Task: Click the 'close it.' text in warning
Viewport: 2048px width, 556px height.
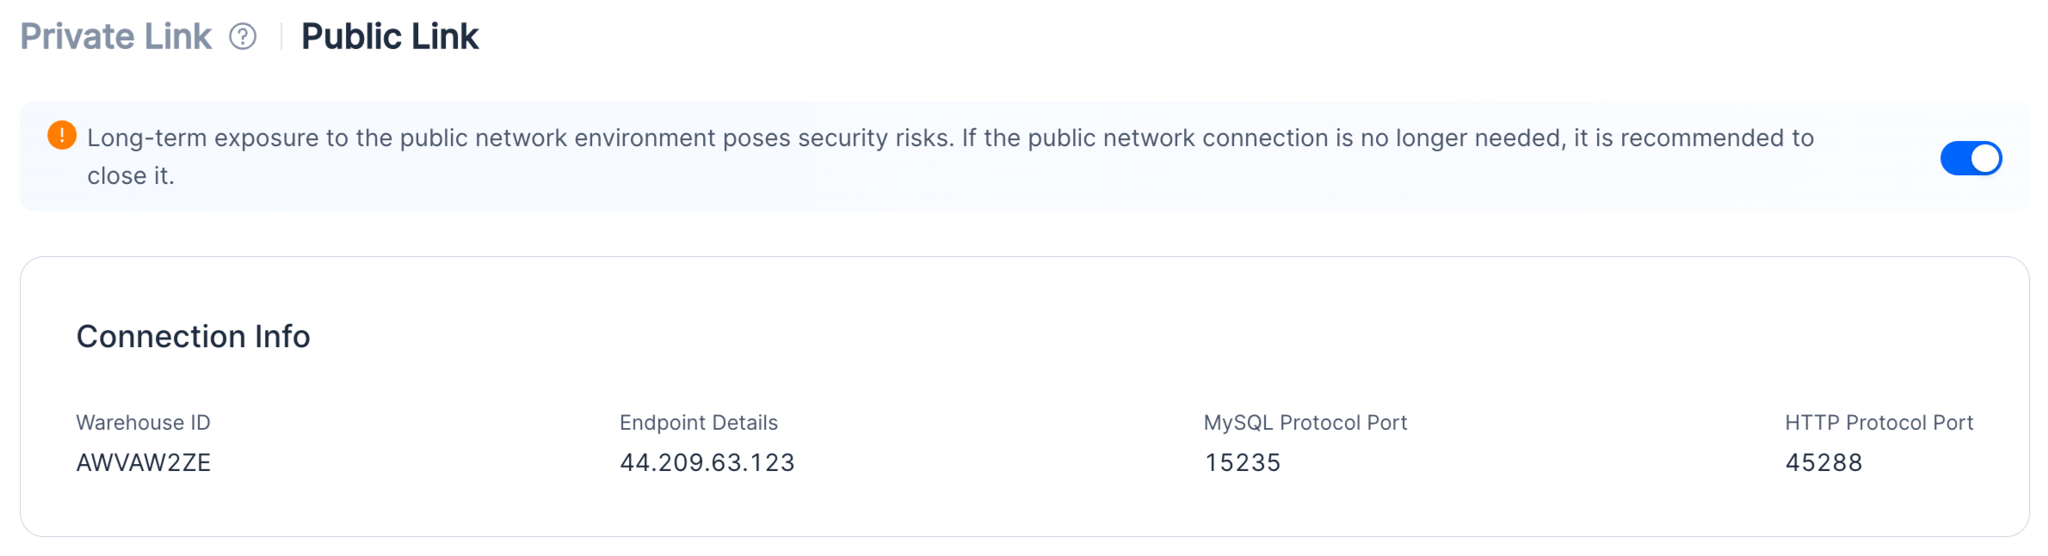Action: point(131,176)
